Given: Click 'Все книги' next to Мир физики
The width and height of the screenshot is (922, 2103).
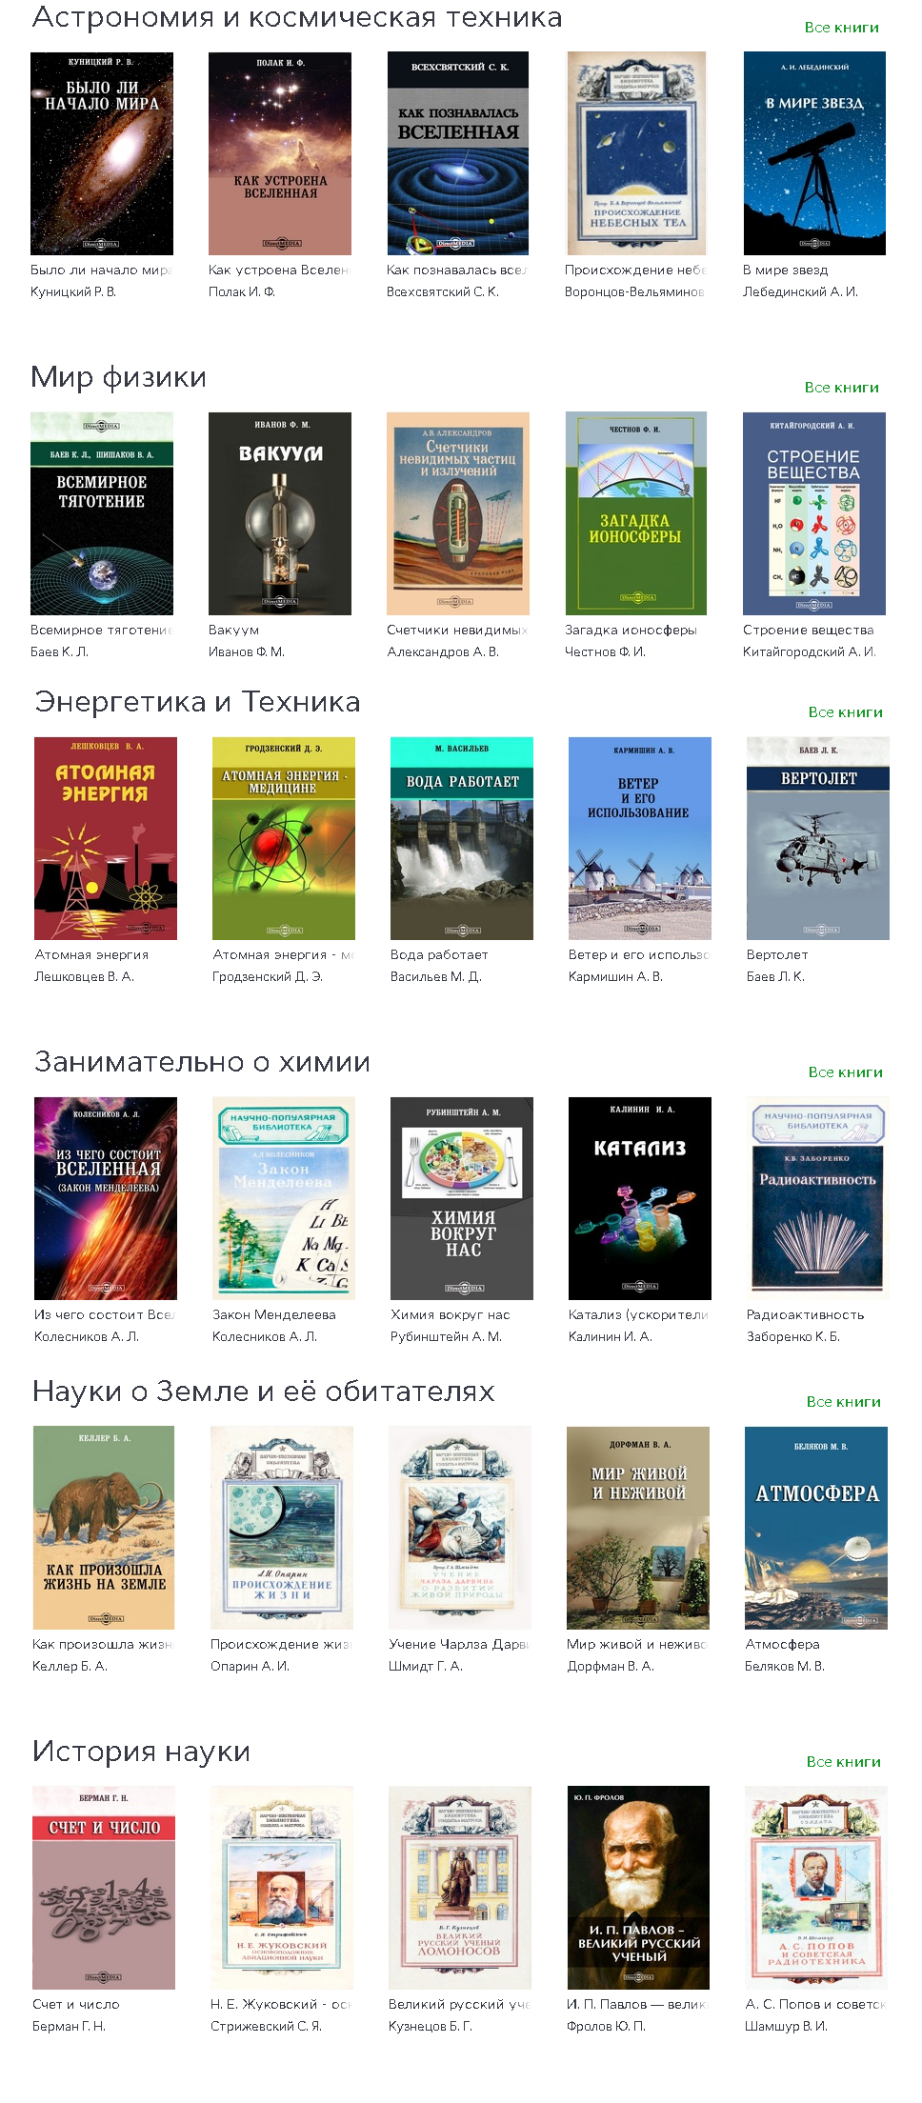Looking at the screenshot, I should click(x=841, y=388).
